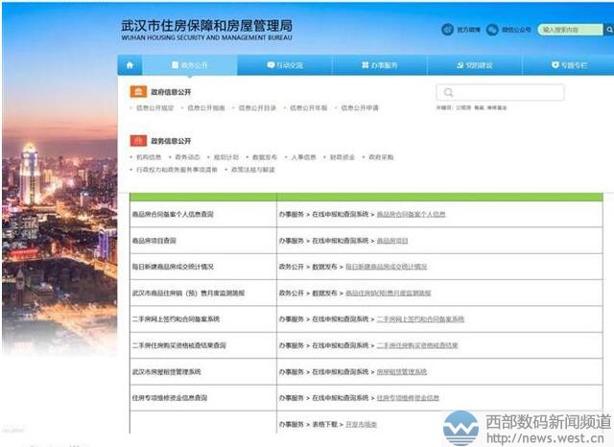
Task: Click the 政府信息公开 orange building icon
Action: pyautogui.click(x=139, y=91)
